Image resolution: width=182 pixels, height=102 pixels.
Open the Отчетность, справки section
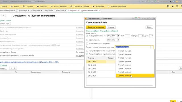(x=80, y=7)
